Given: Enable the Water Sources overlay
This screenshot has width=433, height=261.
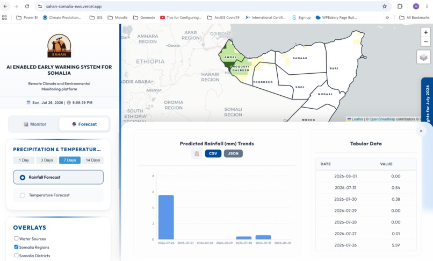Looking at the screenshot, I should click(x=16, y=238).
